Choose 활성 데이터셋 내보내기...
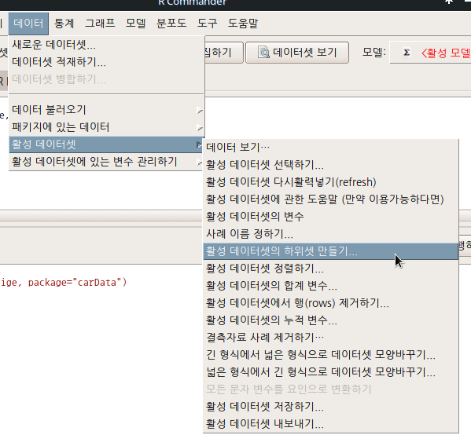The image size is (471, 446). point(331,424)
